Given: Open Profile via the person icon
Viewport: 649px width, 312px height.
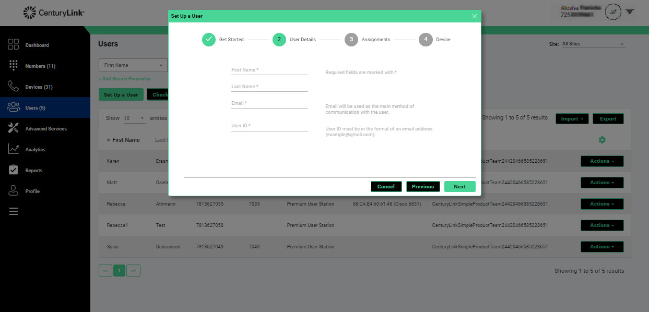Looking at the screenshot, I should 14,191.
